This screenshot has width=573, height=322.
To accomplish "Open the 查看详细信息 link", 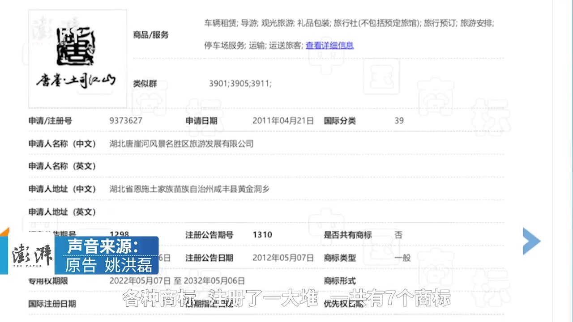I will pos(329,46).
